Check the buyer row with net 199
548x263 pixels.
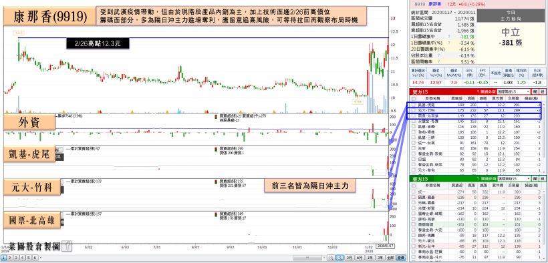click(x=414, y=105)
